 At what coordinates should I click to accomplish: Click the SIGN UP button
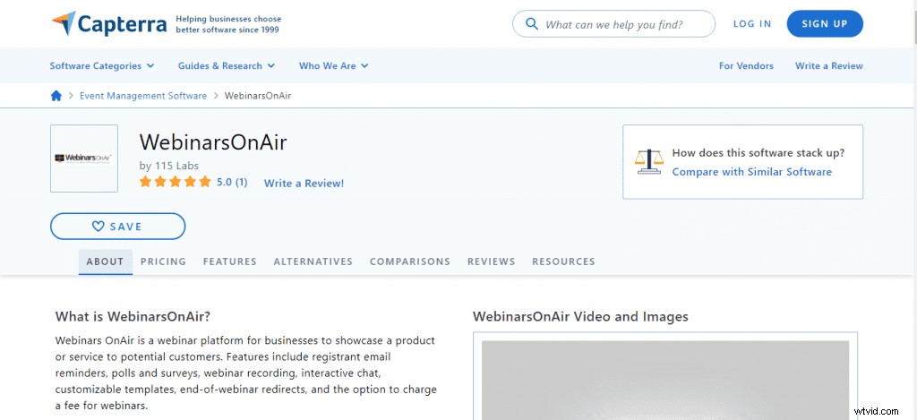click(825, 24)
